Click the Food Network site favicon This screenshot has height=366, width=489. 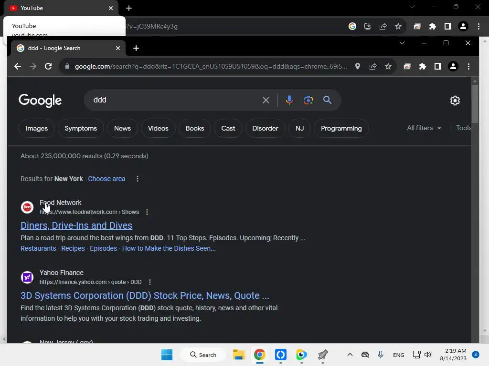27,207
